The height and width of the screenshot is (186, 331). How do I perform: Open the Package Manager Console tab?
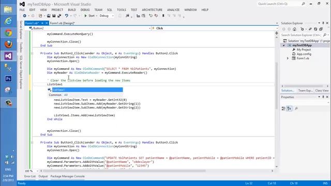(x=67, y=176)
